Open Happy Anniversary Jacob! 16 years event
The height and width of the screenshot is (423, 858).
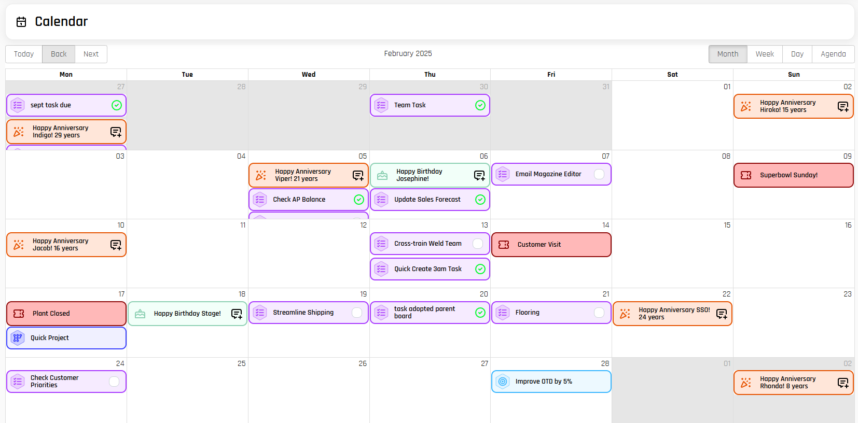[66, 245]
